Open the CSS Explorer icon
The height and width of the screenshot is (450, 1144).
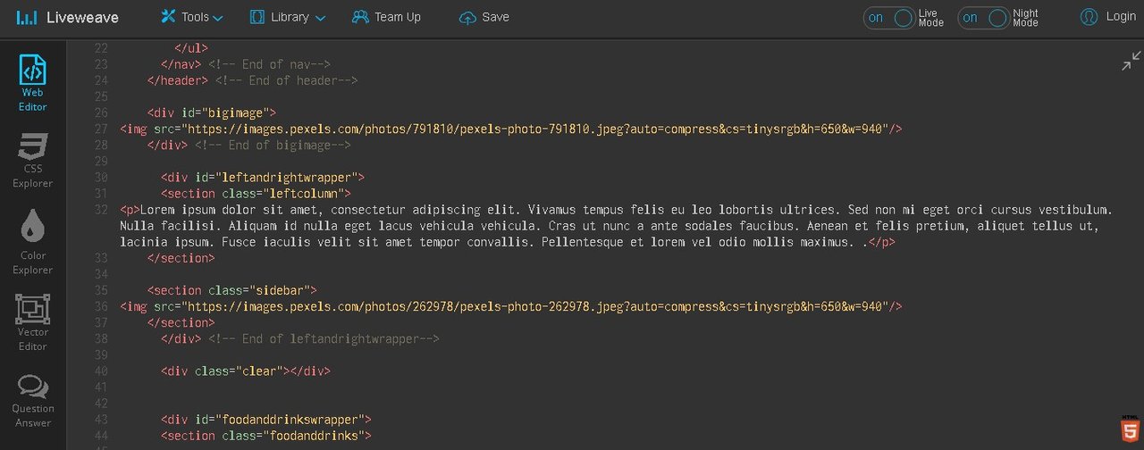pos(33,146)
